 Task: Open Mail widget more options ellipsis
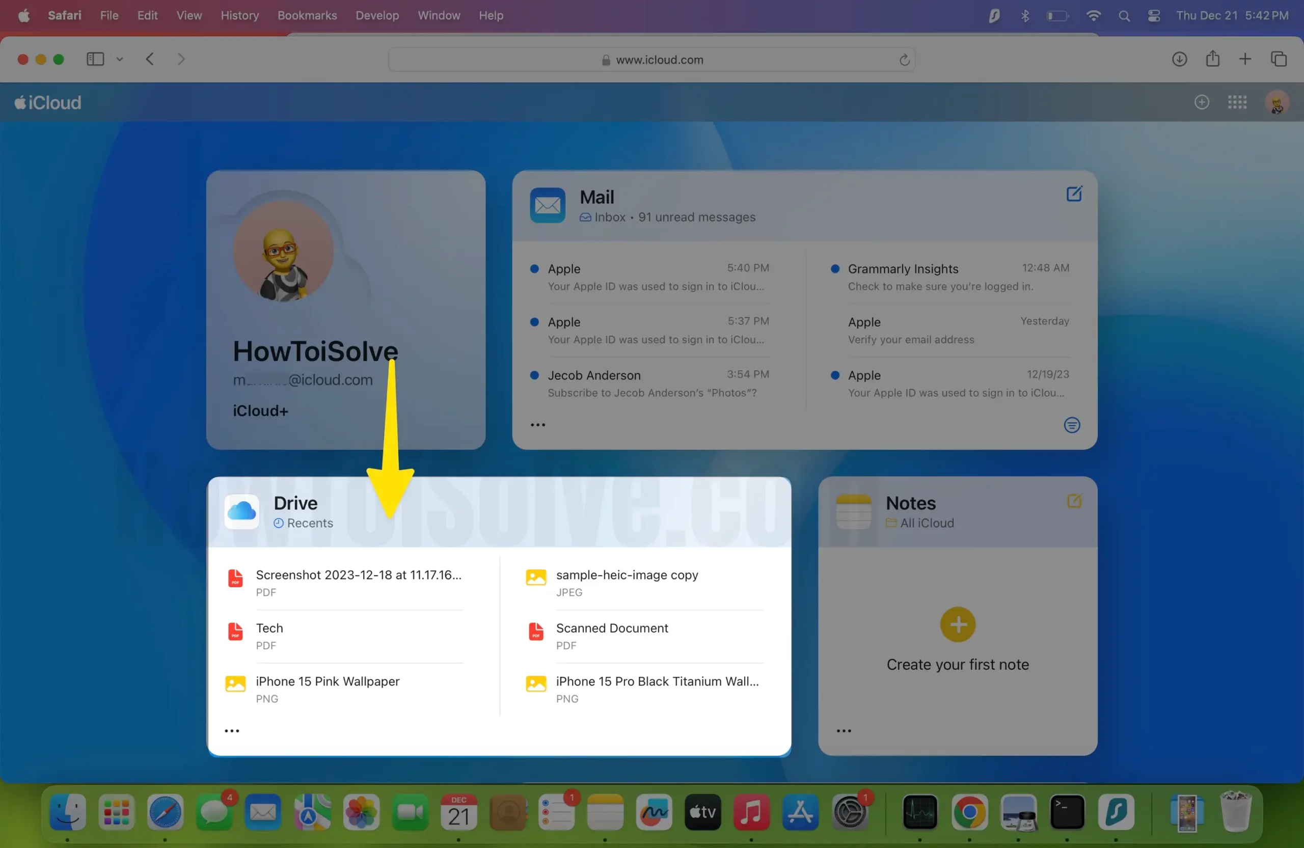pyautogui.click(x=537, y=425)
